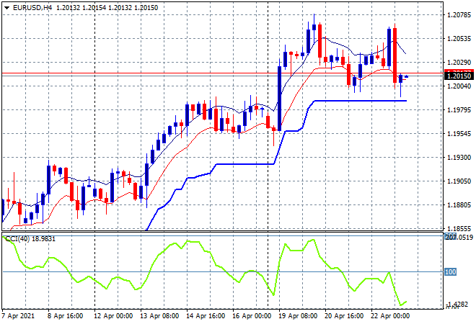The height and width of the screenshot is (324, 476).
Task: Click the 1.19545 price scale label
Action: point(459,134)
